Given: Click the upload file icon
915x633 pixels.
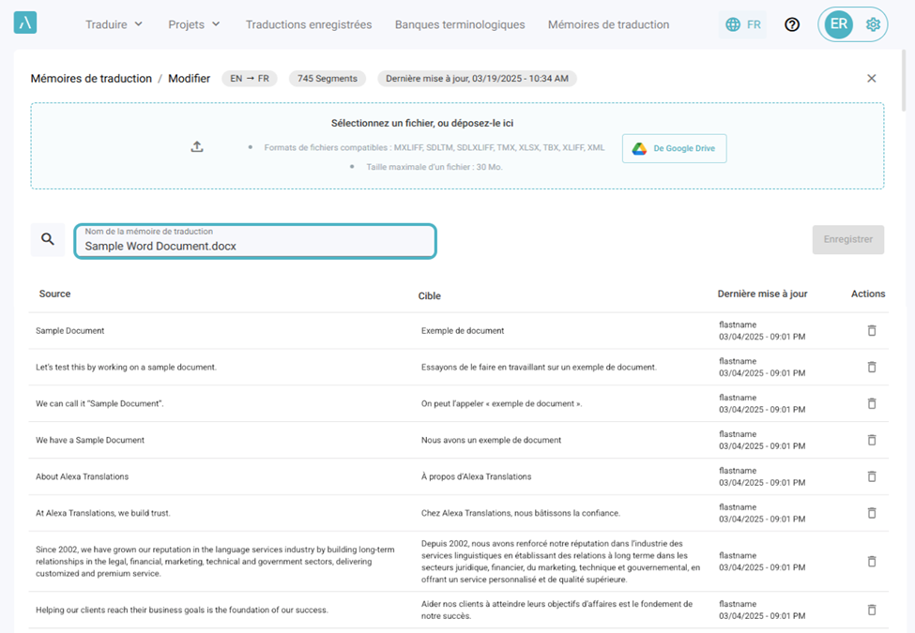Looking at the screenshot, I should [197, 147].
